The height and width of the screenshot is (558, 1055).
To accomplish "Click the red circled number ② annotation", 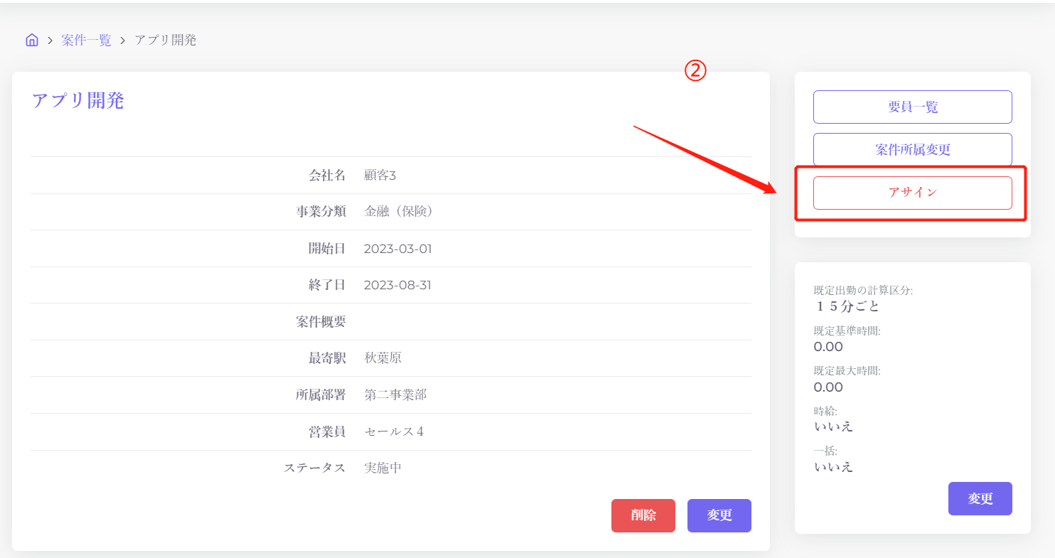I will 695,70.
